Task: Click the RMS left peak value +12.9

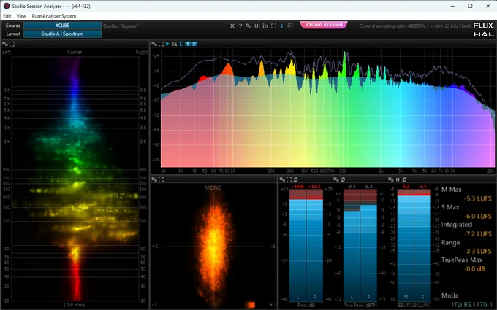Action: point(297,187)
